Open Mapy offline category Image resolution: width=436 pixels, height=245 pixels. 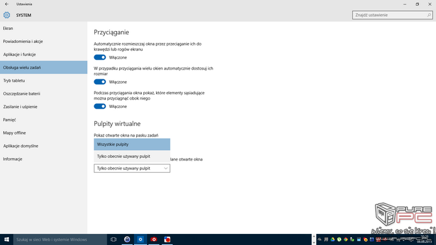(x=44, y=133)
